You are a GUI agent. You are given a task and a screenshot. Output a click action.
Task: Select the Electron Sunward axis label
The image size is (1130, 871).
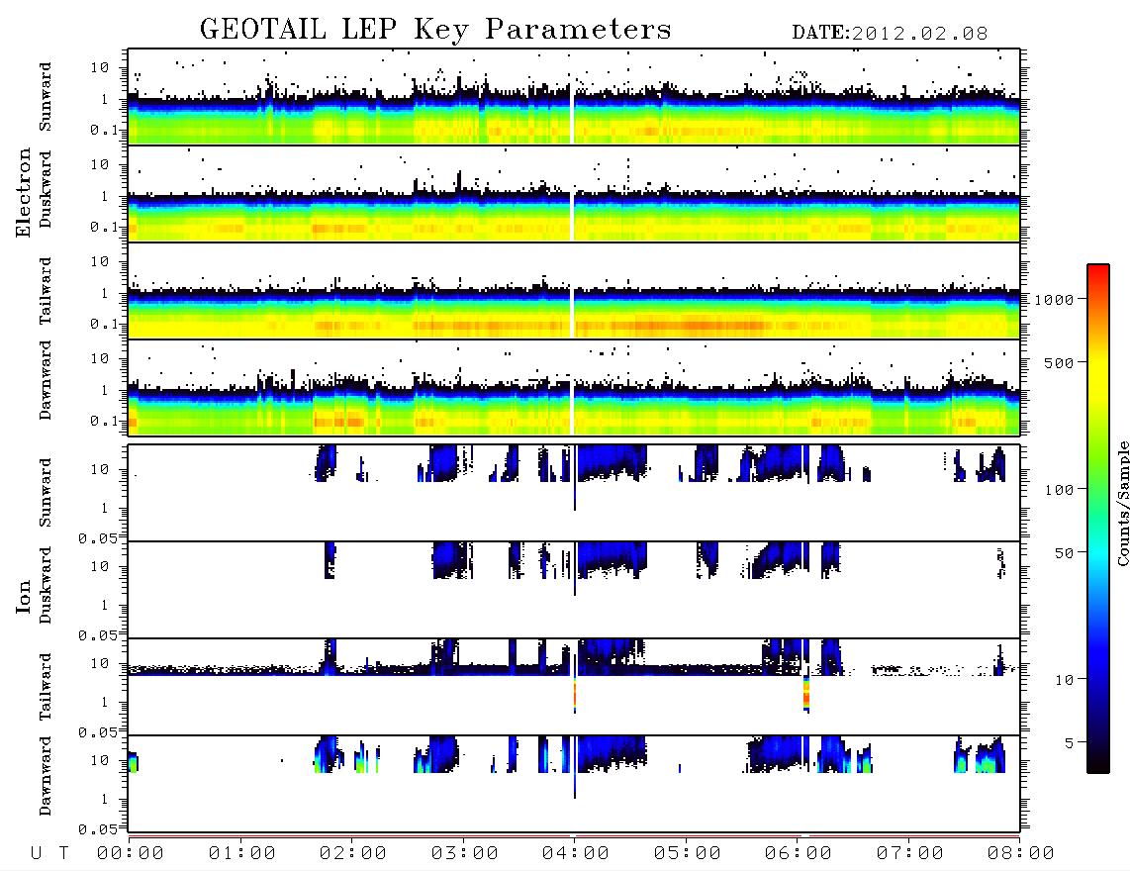[46, 97]
